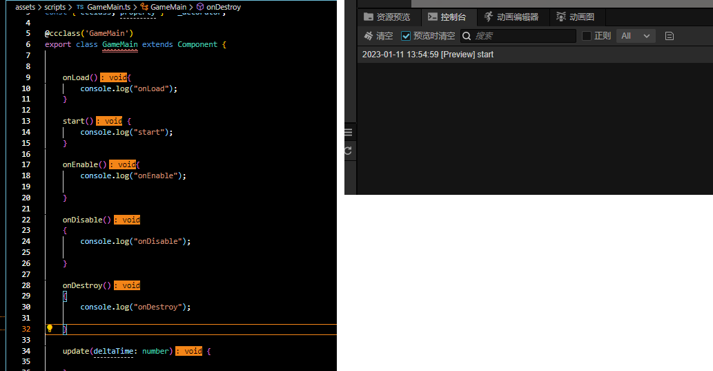Click the closing brace on line 32
Viewport: 713px width, 371px height.
pyautogui.click(x=65, y=329)
